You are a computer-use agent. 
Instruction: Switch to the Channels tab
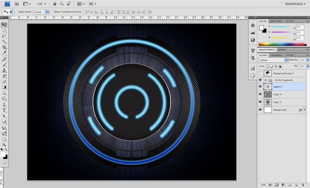(276, 55)
